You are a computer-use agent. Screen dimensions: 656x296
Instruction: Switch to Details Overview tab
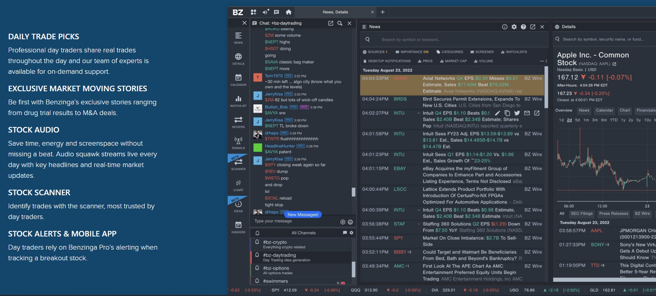pyautogui.click(x=564, y=110)
